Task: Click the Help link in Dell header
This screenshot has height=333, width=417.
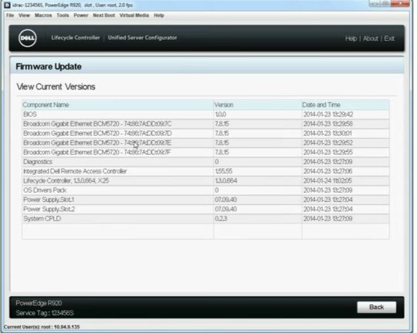Action: tap(351, 39)
